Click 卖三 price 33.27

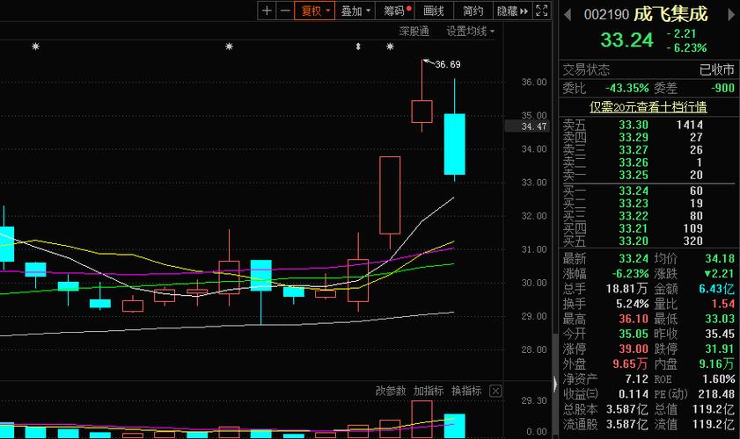(x=634, y=150)
